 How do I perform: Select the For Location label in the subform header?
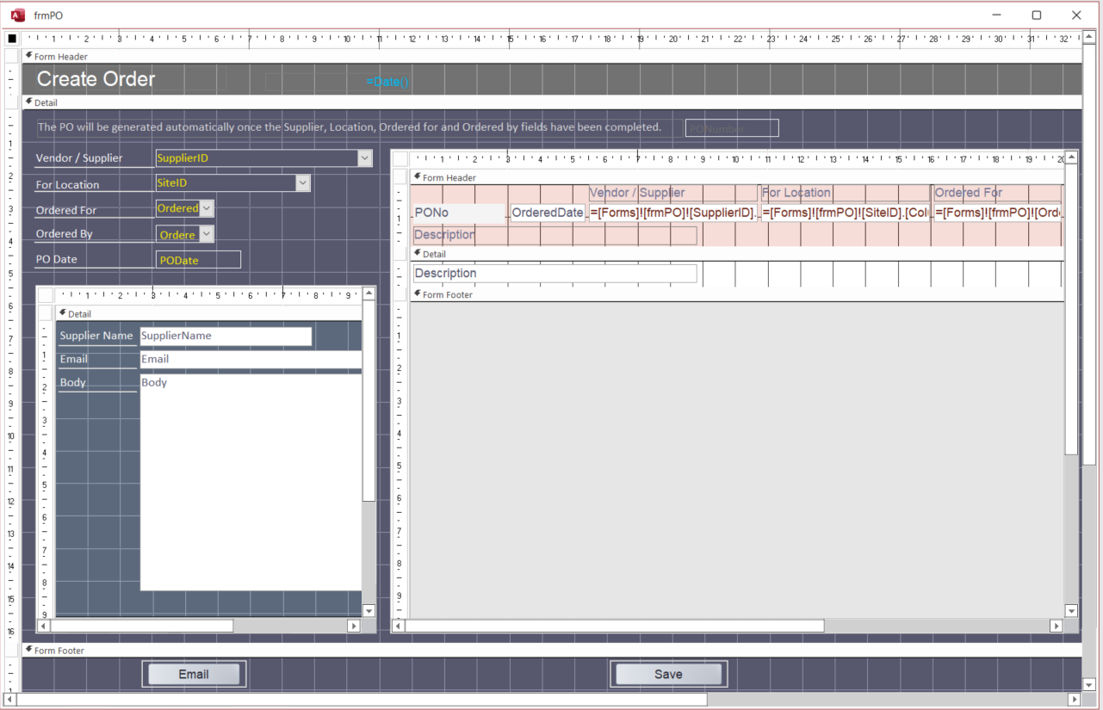pyautogui.click(x=846, y=193)
